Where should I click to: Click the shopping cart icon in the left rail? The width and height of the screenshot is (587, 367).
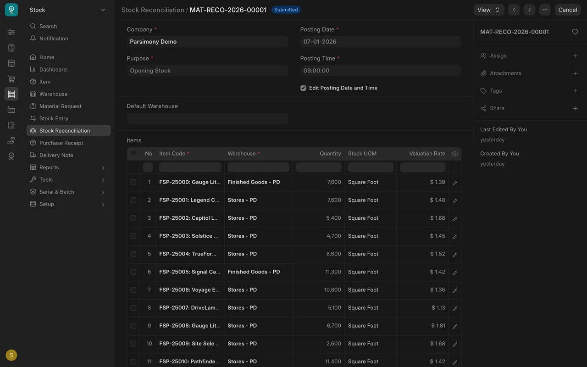(11, 79)
